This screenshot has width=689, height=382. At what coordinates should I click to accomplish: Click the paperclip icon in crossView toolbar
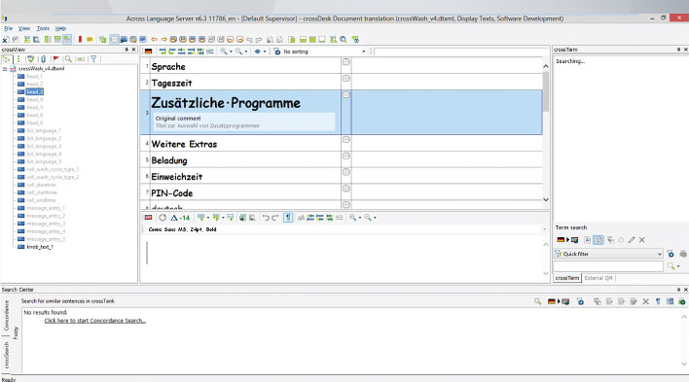(43, 59)
